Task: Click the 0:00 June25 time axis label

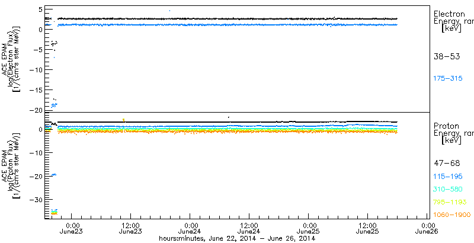Action: click(x=309, y=229)
